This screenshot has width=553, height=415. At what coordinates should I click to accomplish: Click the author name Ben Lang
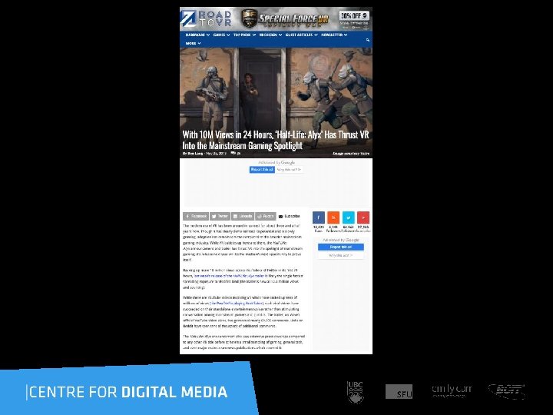coord(197,154)
